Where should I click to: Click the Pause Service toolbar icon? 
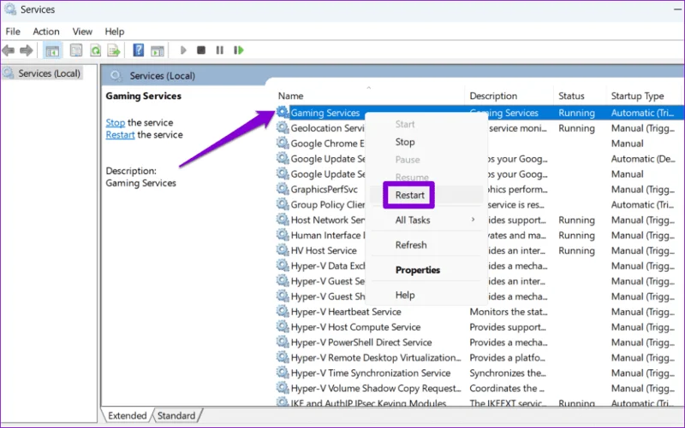click(220, 50)
